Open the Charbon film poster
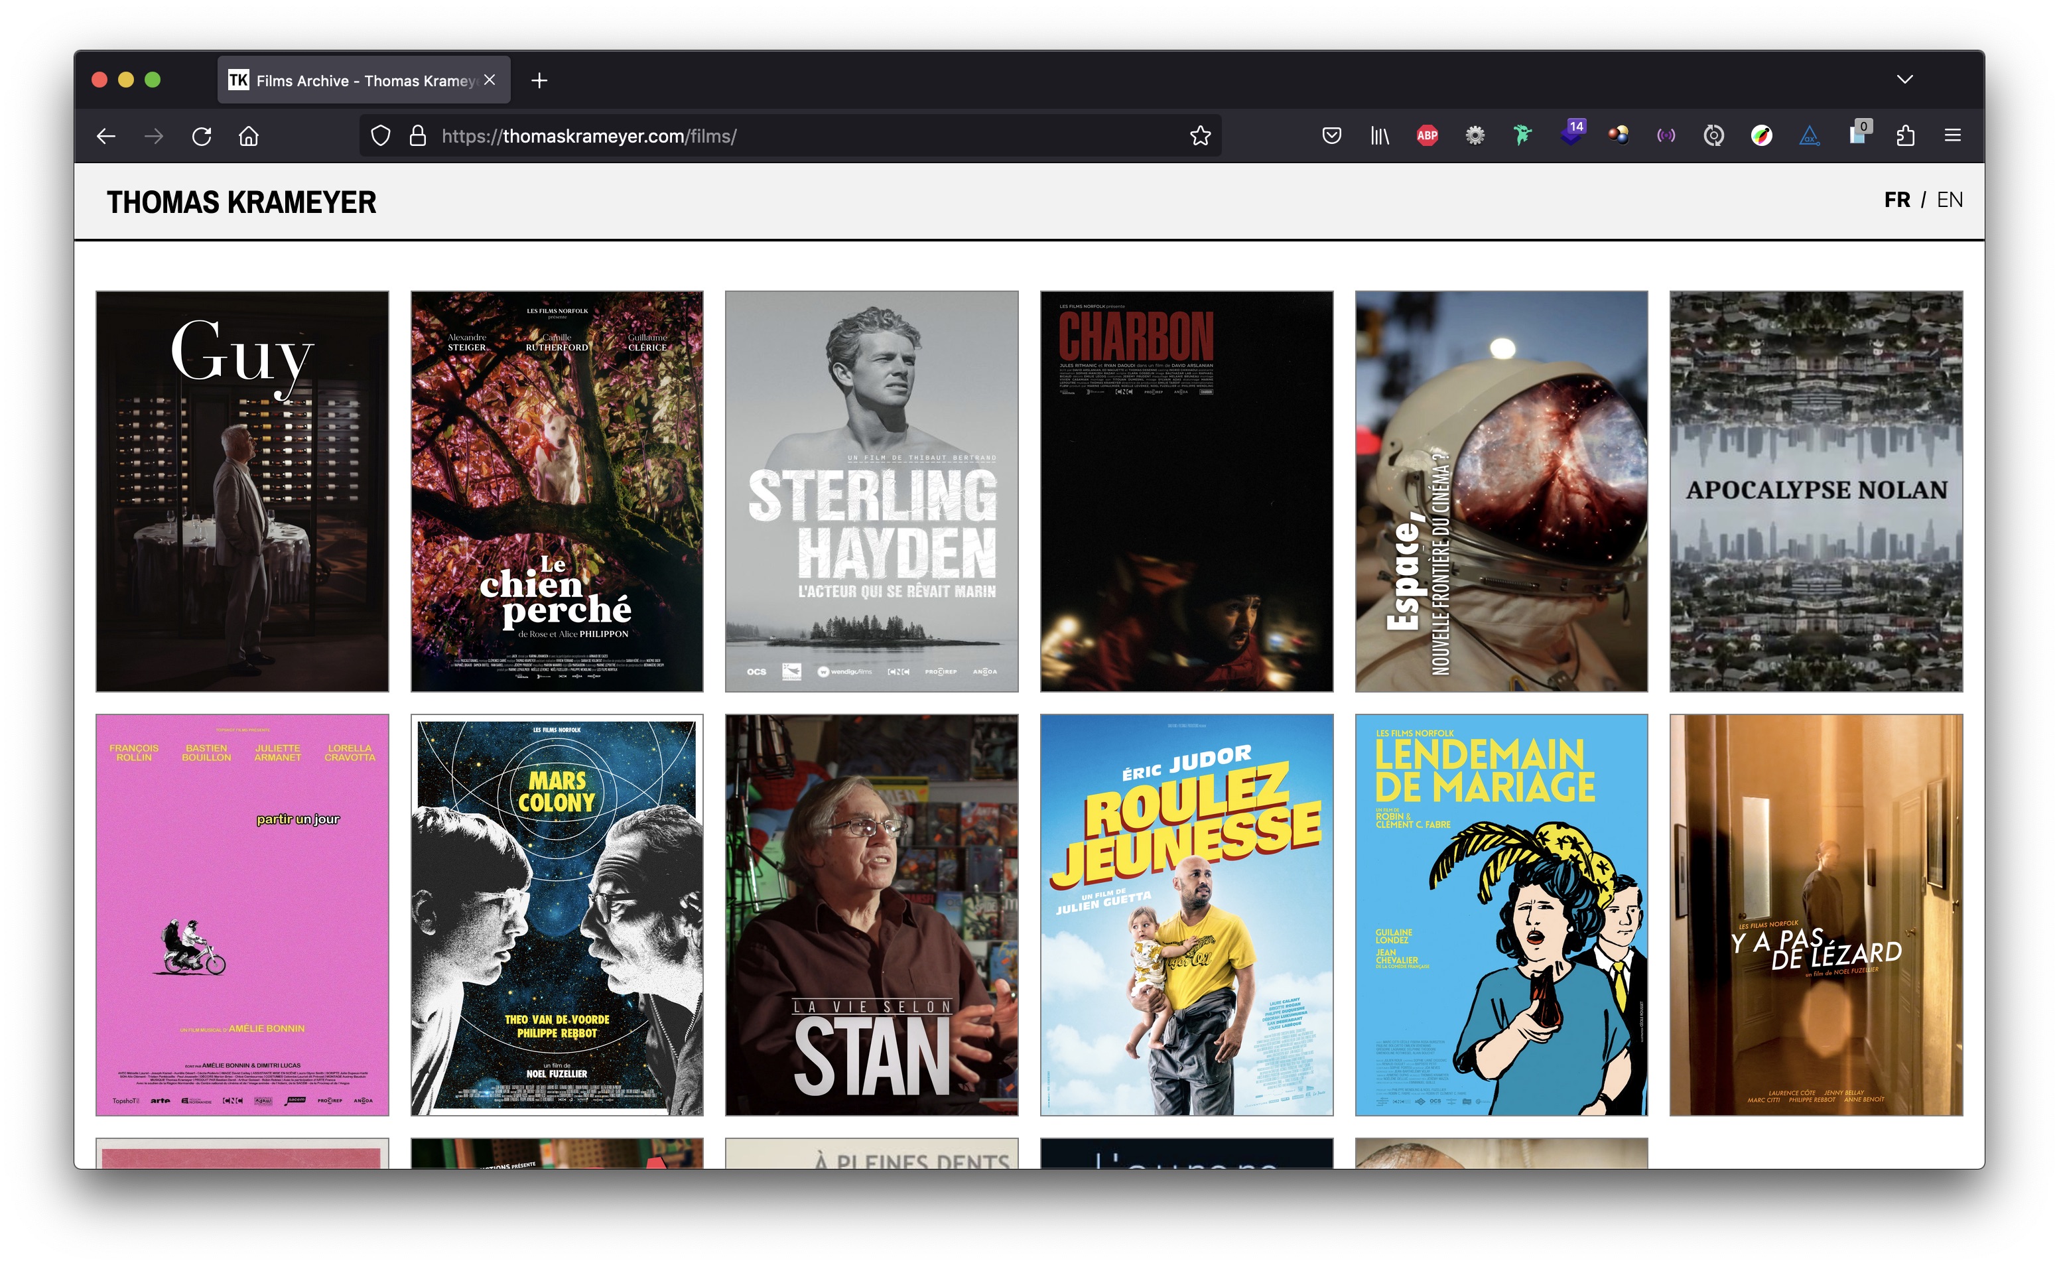The width and height of the screenshot is (2059, 1267). coord(1187,492)
